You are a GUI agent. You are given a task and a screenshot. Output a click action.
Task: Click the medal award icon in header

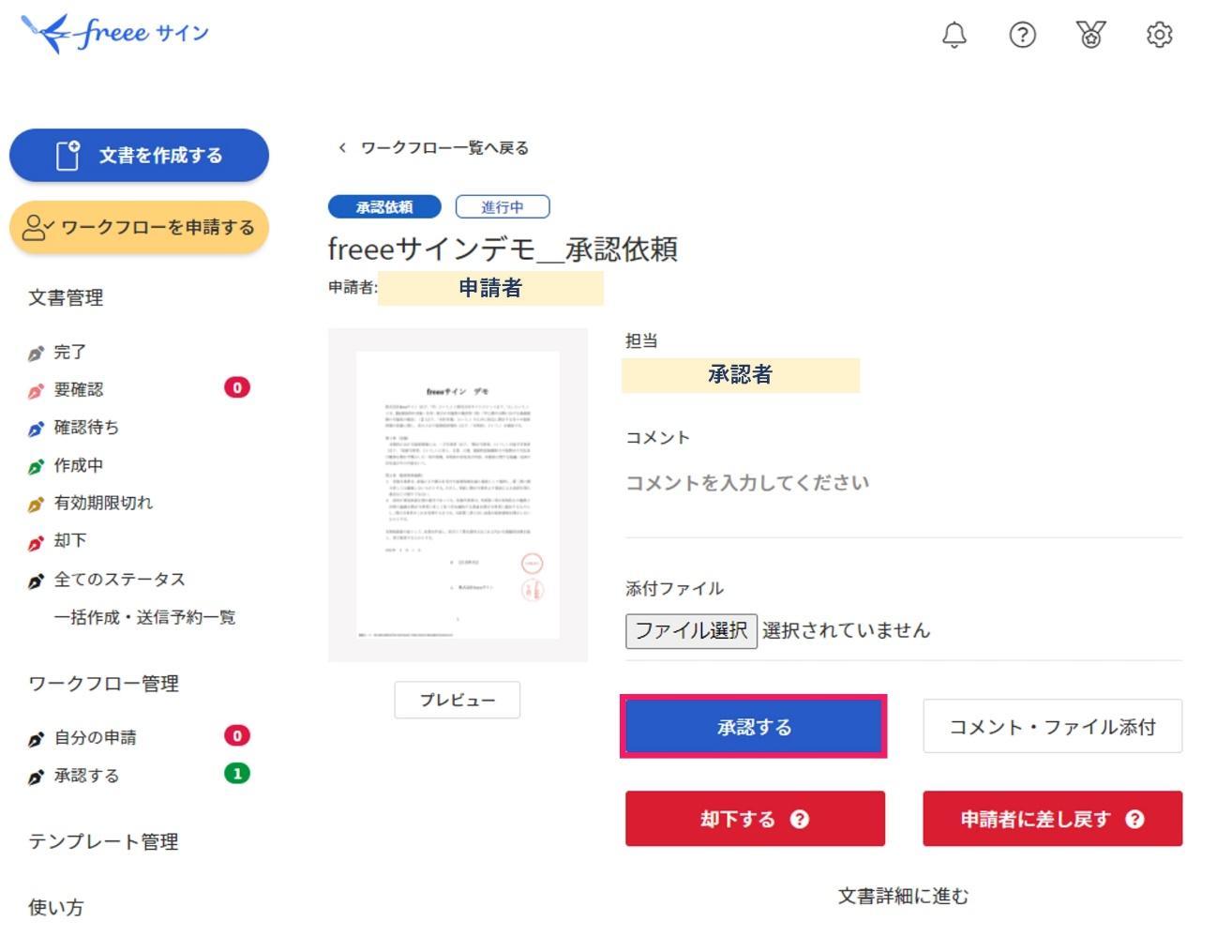point(1090,35)
